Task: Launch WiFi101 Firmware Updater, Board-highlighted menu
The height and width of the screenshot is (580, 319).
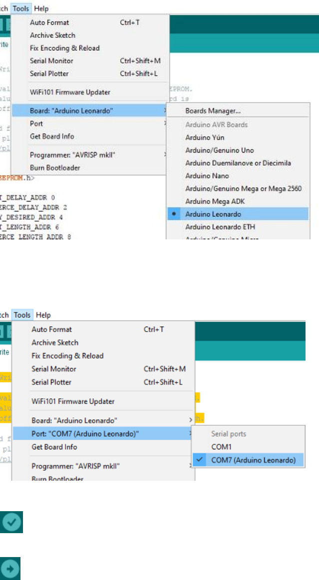Action: point(89,92)
